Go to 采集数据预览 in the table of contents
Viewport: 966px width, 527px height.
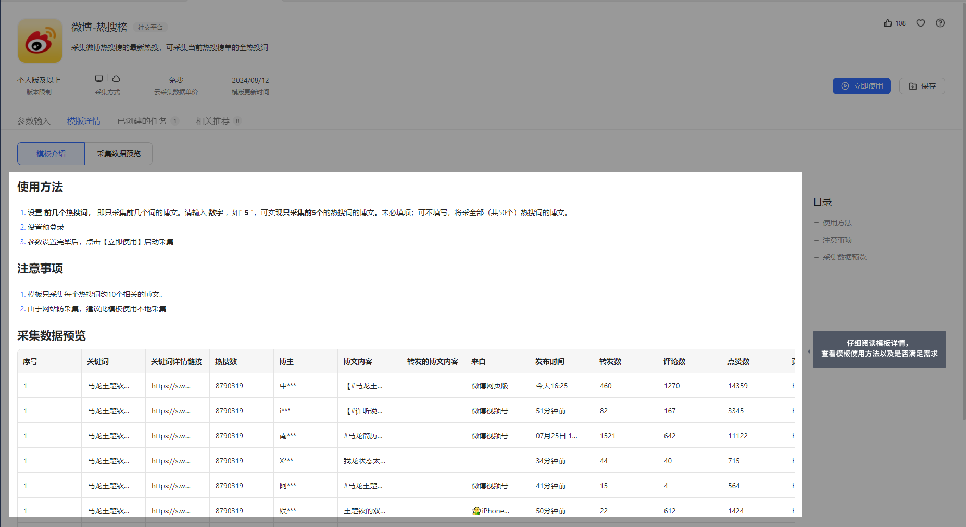[x=844, y=257]
